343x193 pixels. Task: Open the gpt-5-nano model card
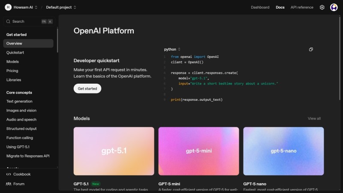pyautogui.click(x=283, y=151)
